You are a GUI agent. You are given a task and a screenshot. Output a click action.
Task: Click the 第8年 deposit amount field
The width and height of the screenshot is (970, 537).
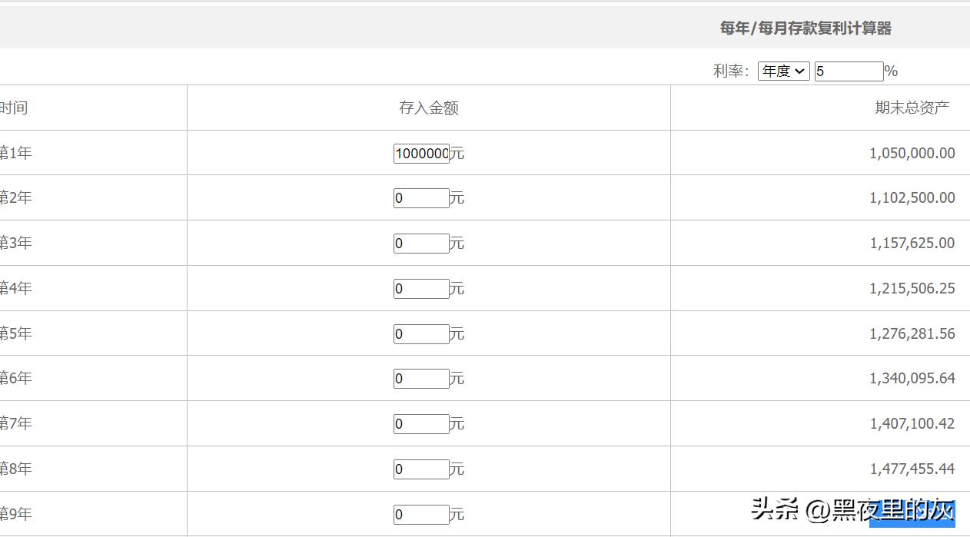coord(421,469)
